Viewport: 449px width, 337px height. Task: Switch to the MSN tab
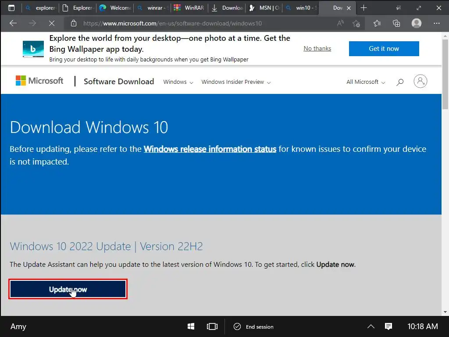point(264,8)
